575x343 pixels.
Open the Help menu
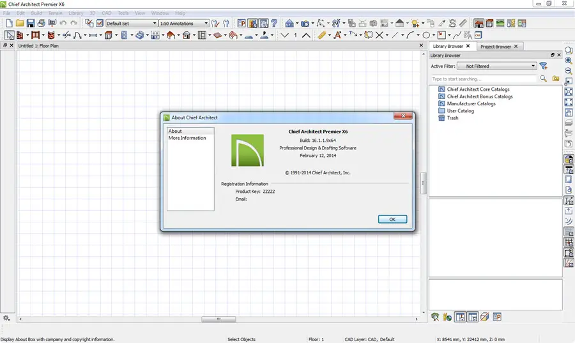click(x=180, y=13)
